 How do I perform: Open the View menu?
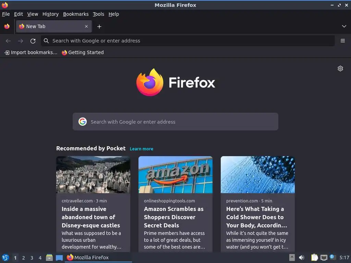tap(33, 14)
